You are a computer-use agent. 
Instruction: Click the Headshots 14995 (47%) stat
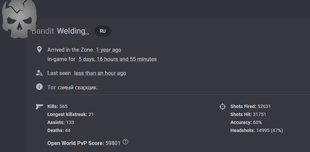pos(256,130)
